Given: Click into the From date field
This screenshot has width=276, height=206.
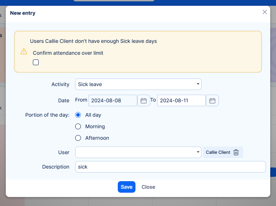Looking at the screenshot, I should click(x=112, y=101).
